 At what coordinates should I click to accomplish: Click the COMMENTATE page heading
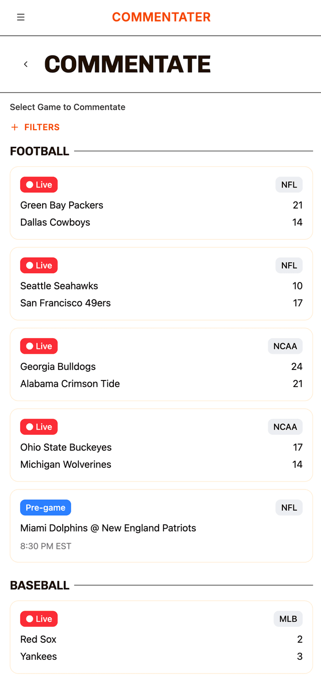tap(127, 64)
